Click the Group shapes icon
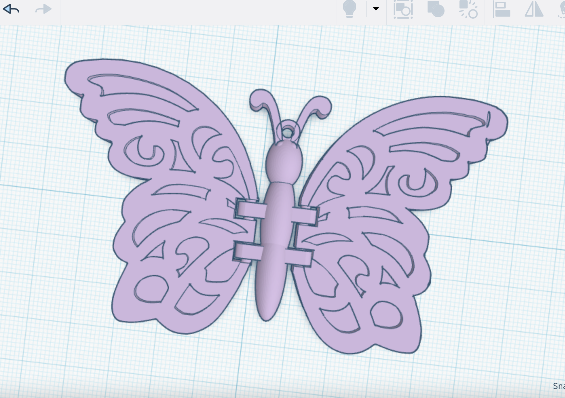The width and height of the screenshot is (565, 398). tap(436, 9)
